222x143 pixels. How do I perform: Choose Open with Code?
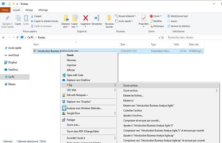click(89, 75)
